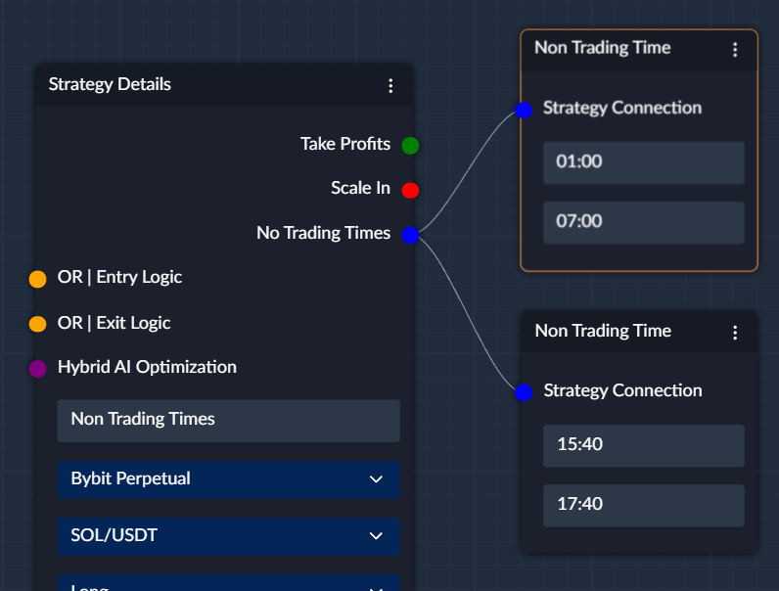Screen dimensions: 779x591
Task: Edit the Non Trading Times name field
Action: [229, 421]
